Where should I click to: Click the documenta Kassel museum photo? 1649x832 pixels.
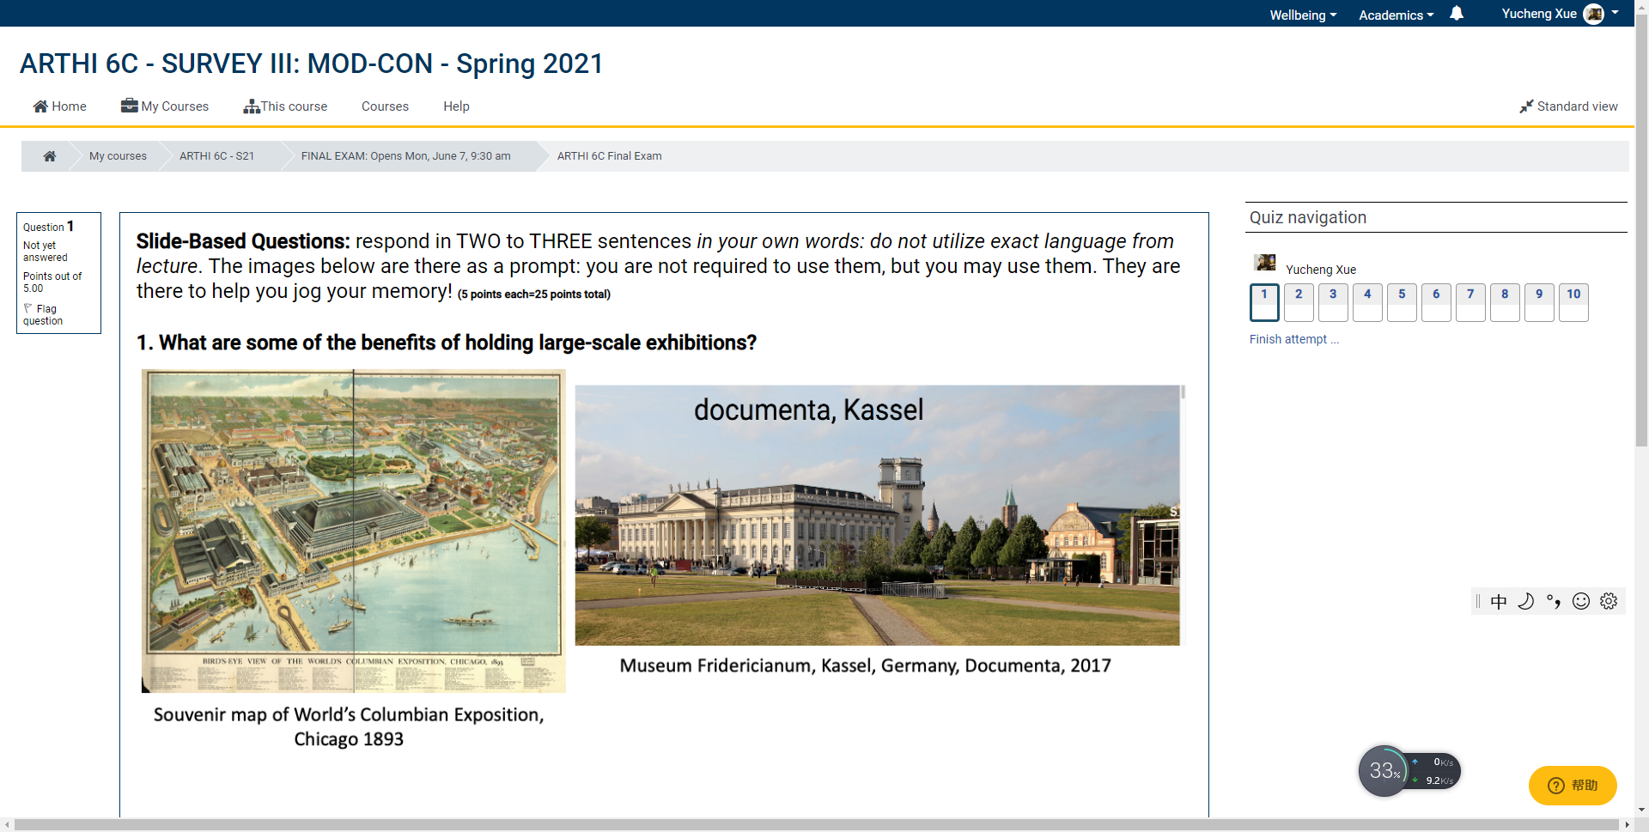(878, 515)
